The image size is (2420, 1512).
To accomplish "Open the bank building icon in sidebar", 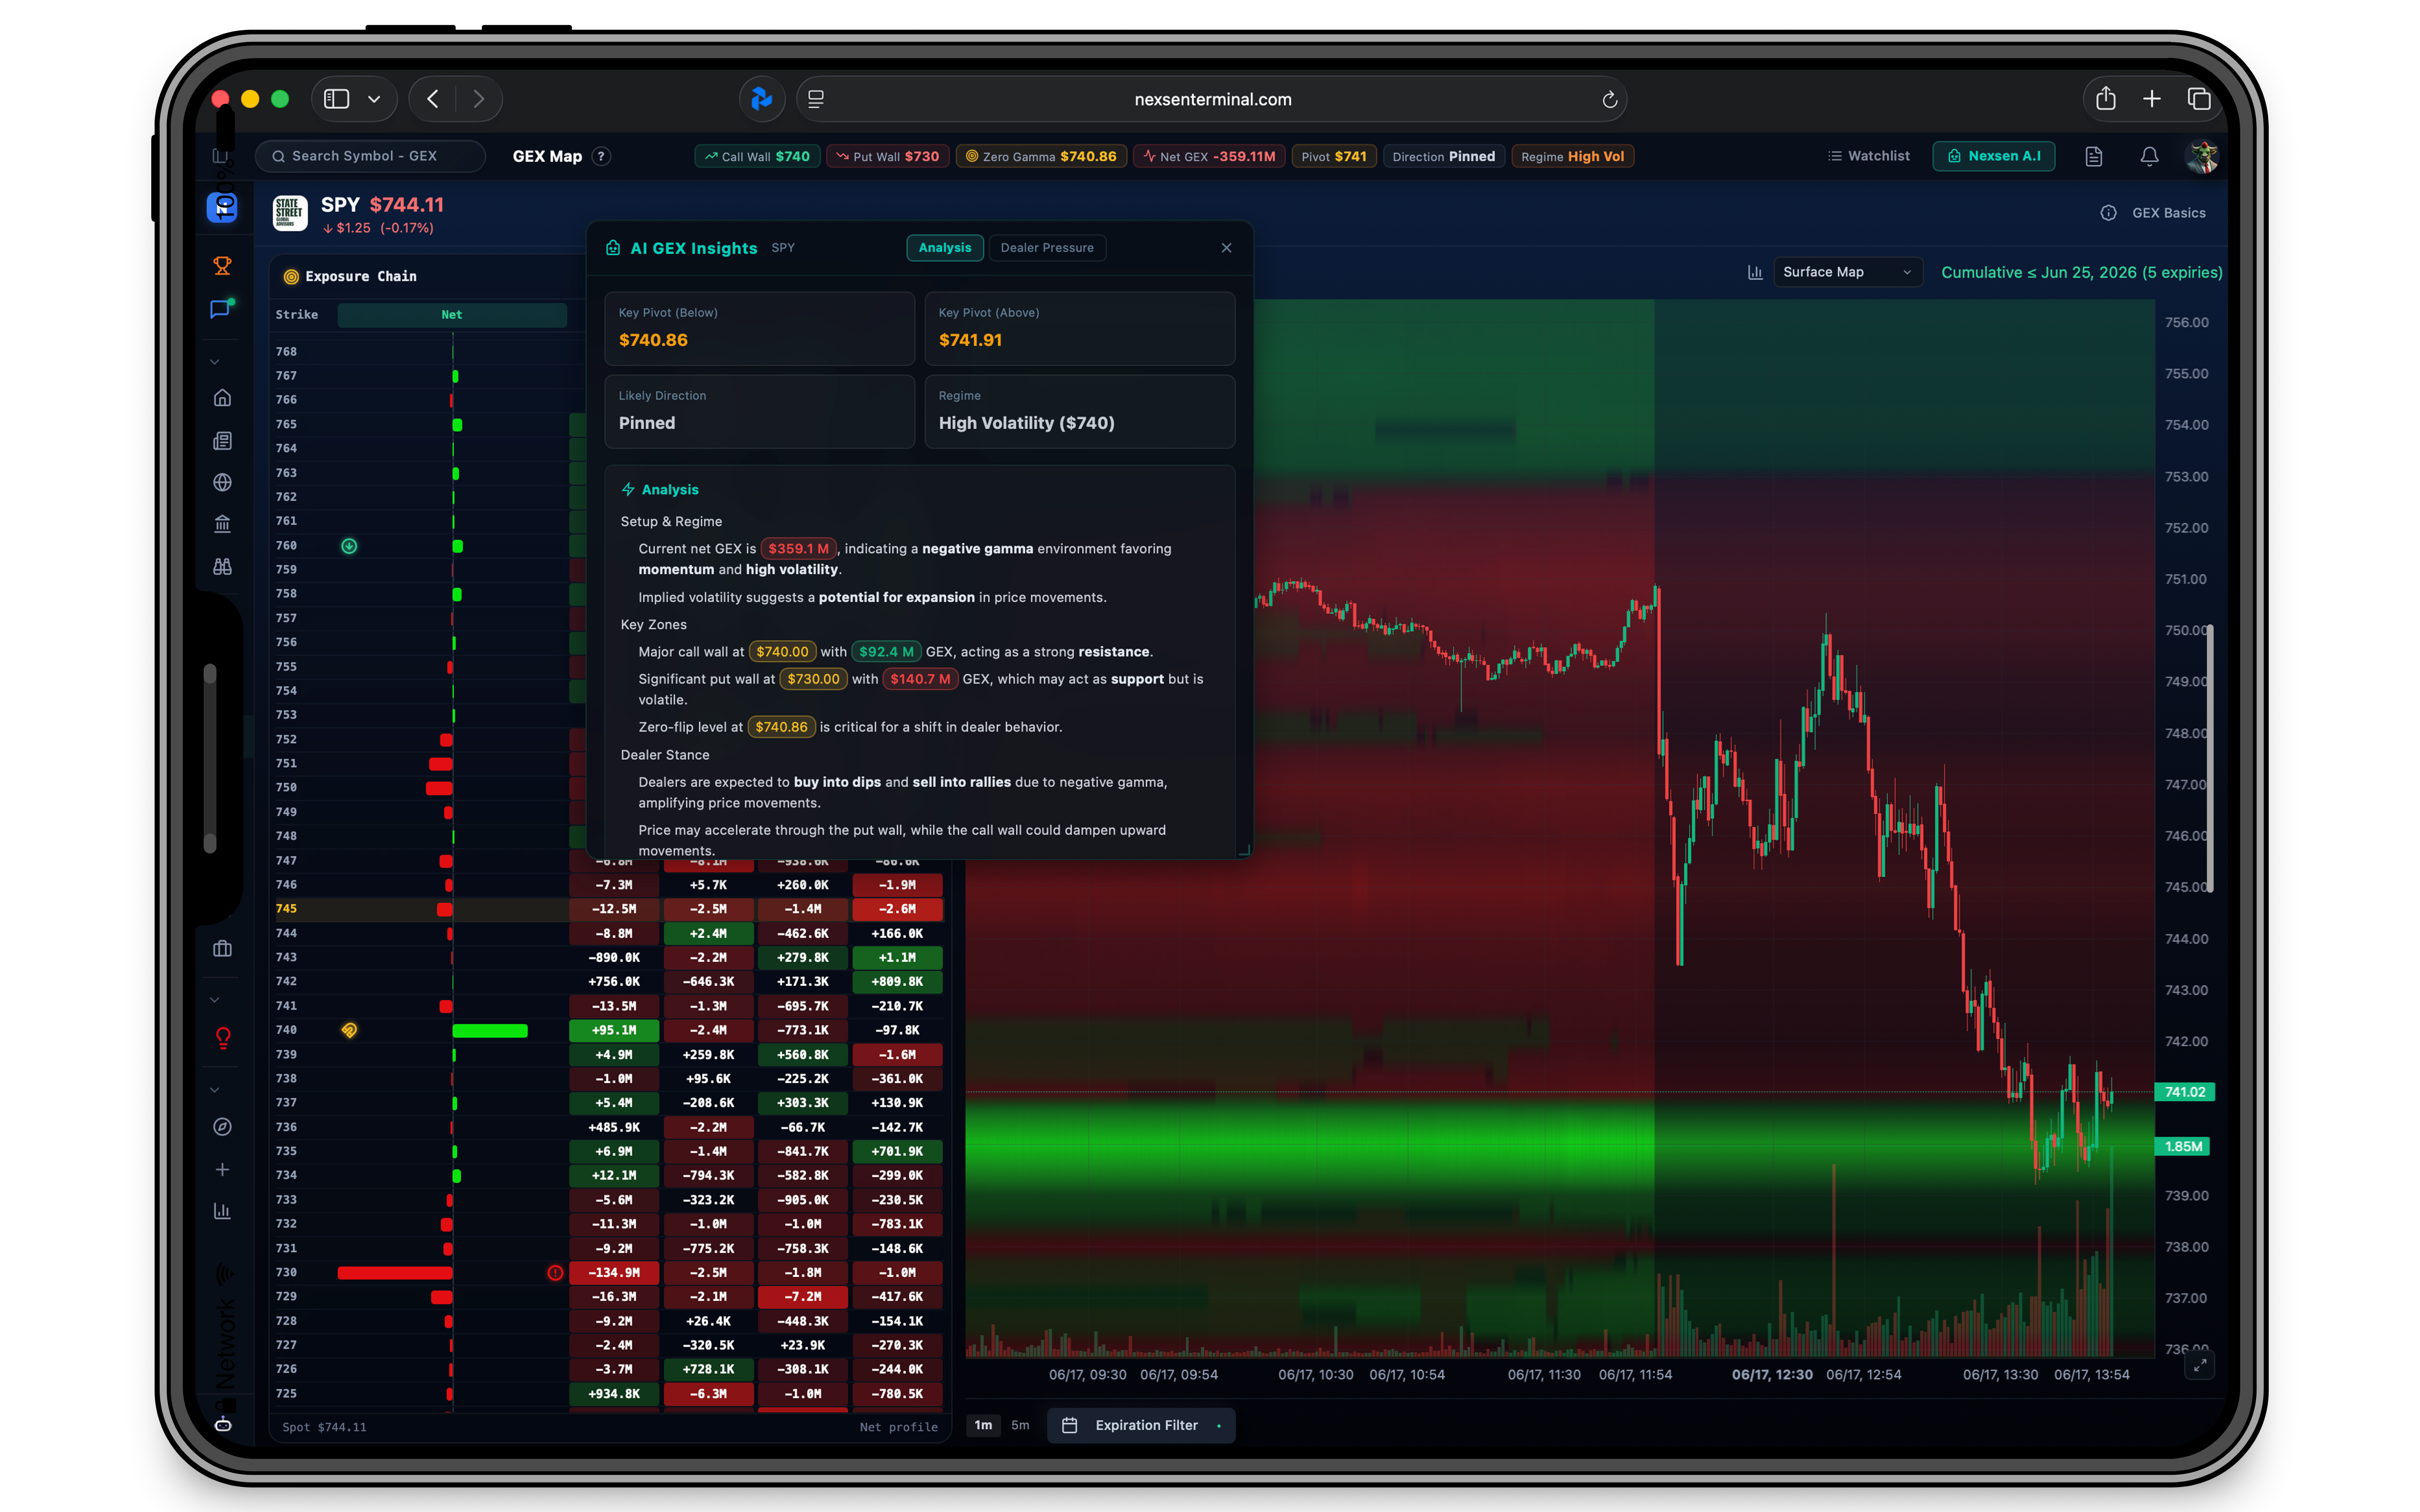I will (x=222, y=524).
